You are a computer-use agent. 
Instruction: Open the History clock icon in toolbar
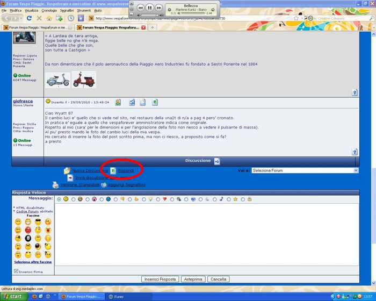click(70, 18)
